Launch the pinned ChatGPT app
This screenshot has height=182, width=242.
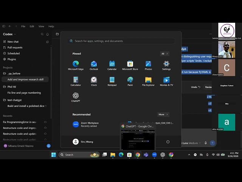[x=76, y=97]
